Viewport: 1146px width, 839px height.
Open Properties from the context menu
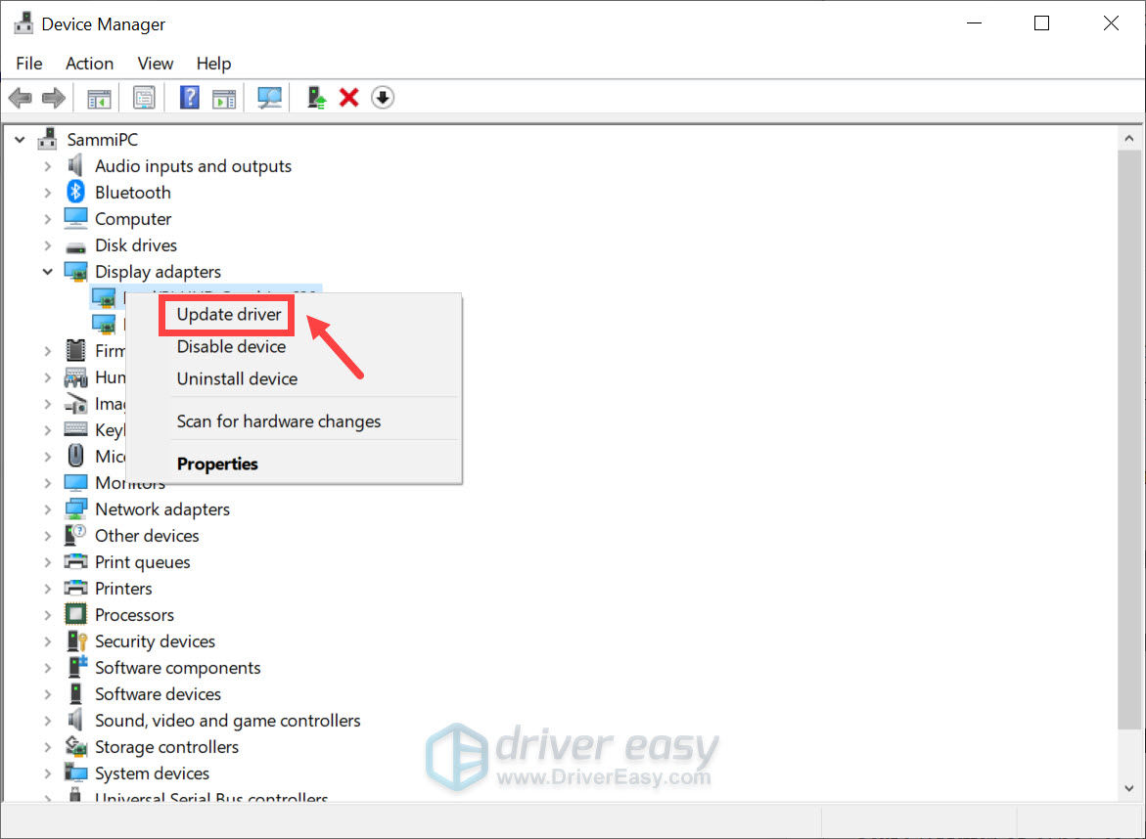(217, 464)
